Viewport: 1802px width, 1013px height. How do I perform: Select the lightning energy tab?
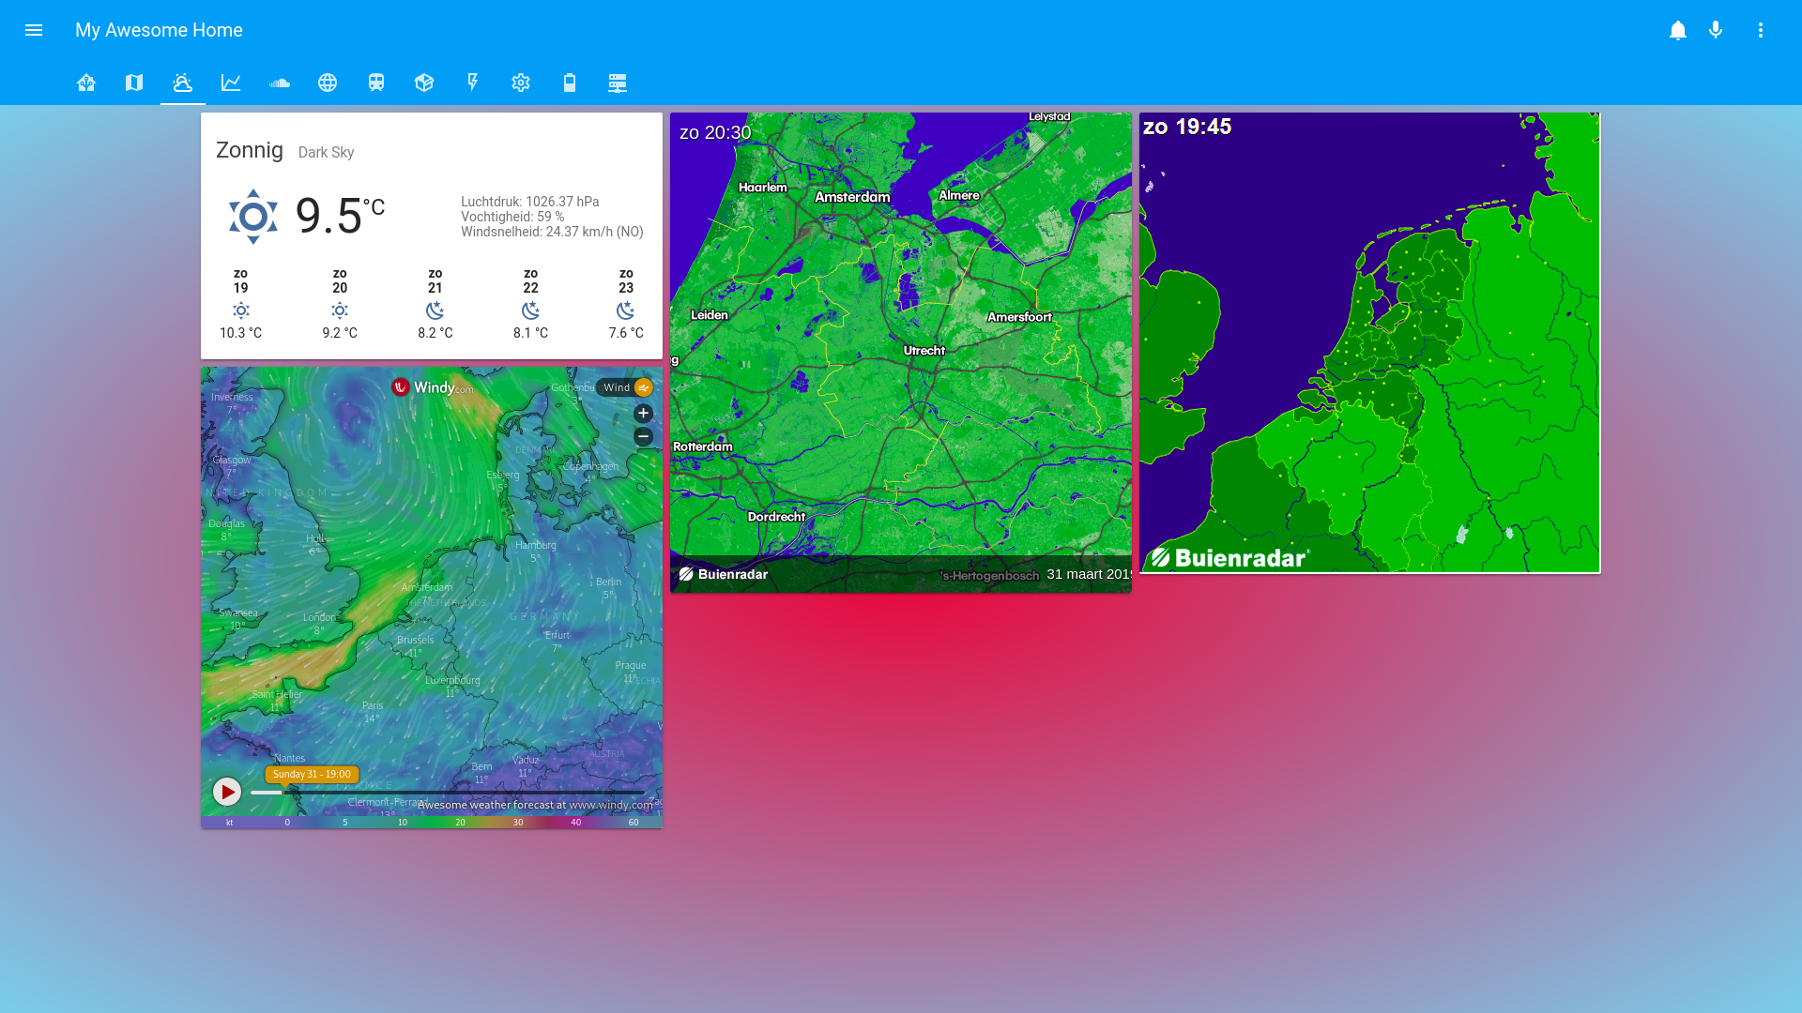point(473,83)
